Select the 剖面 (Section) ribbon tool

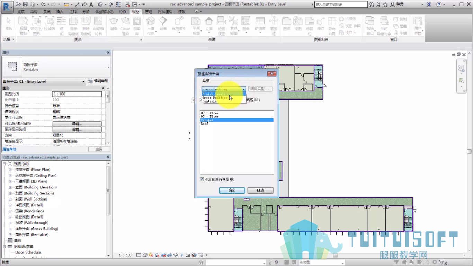(x=163, y=24)
